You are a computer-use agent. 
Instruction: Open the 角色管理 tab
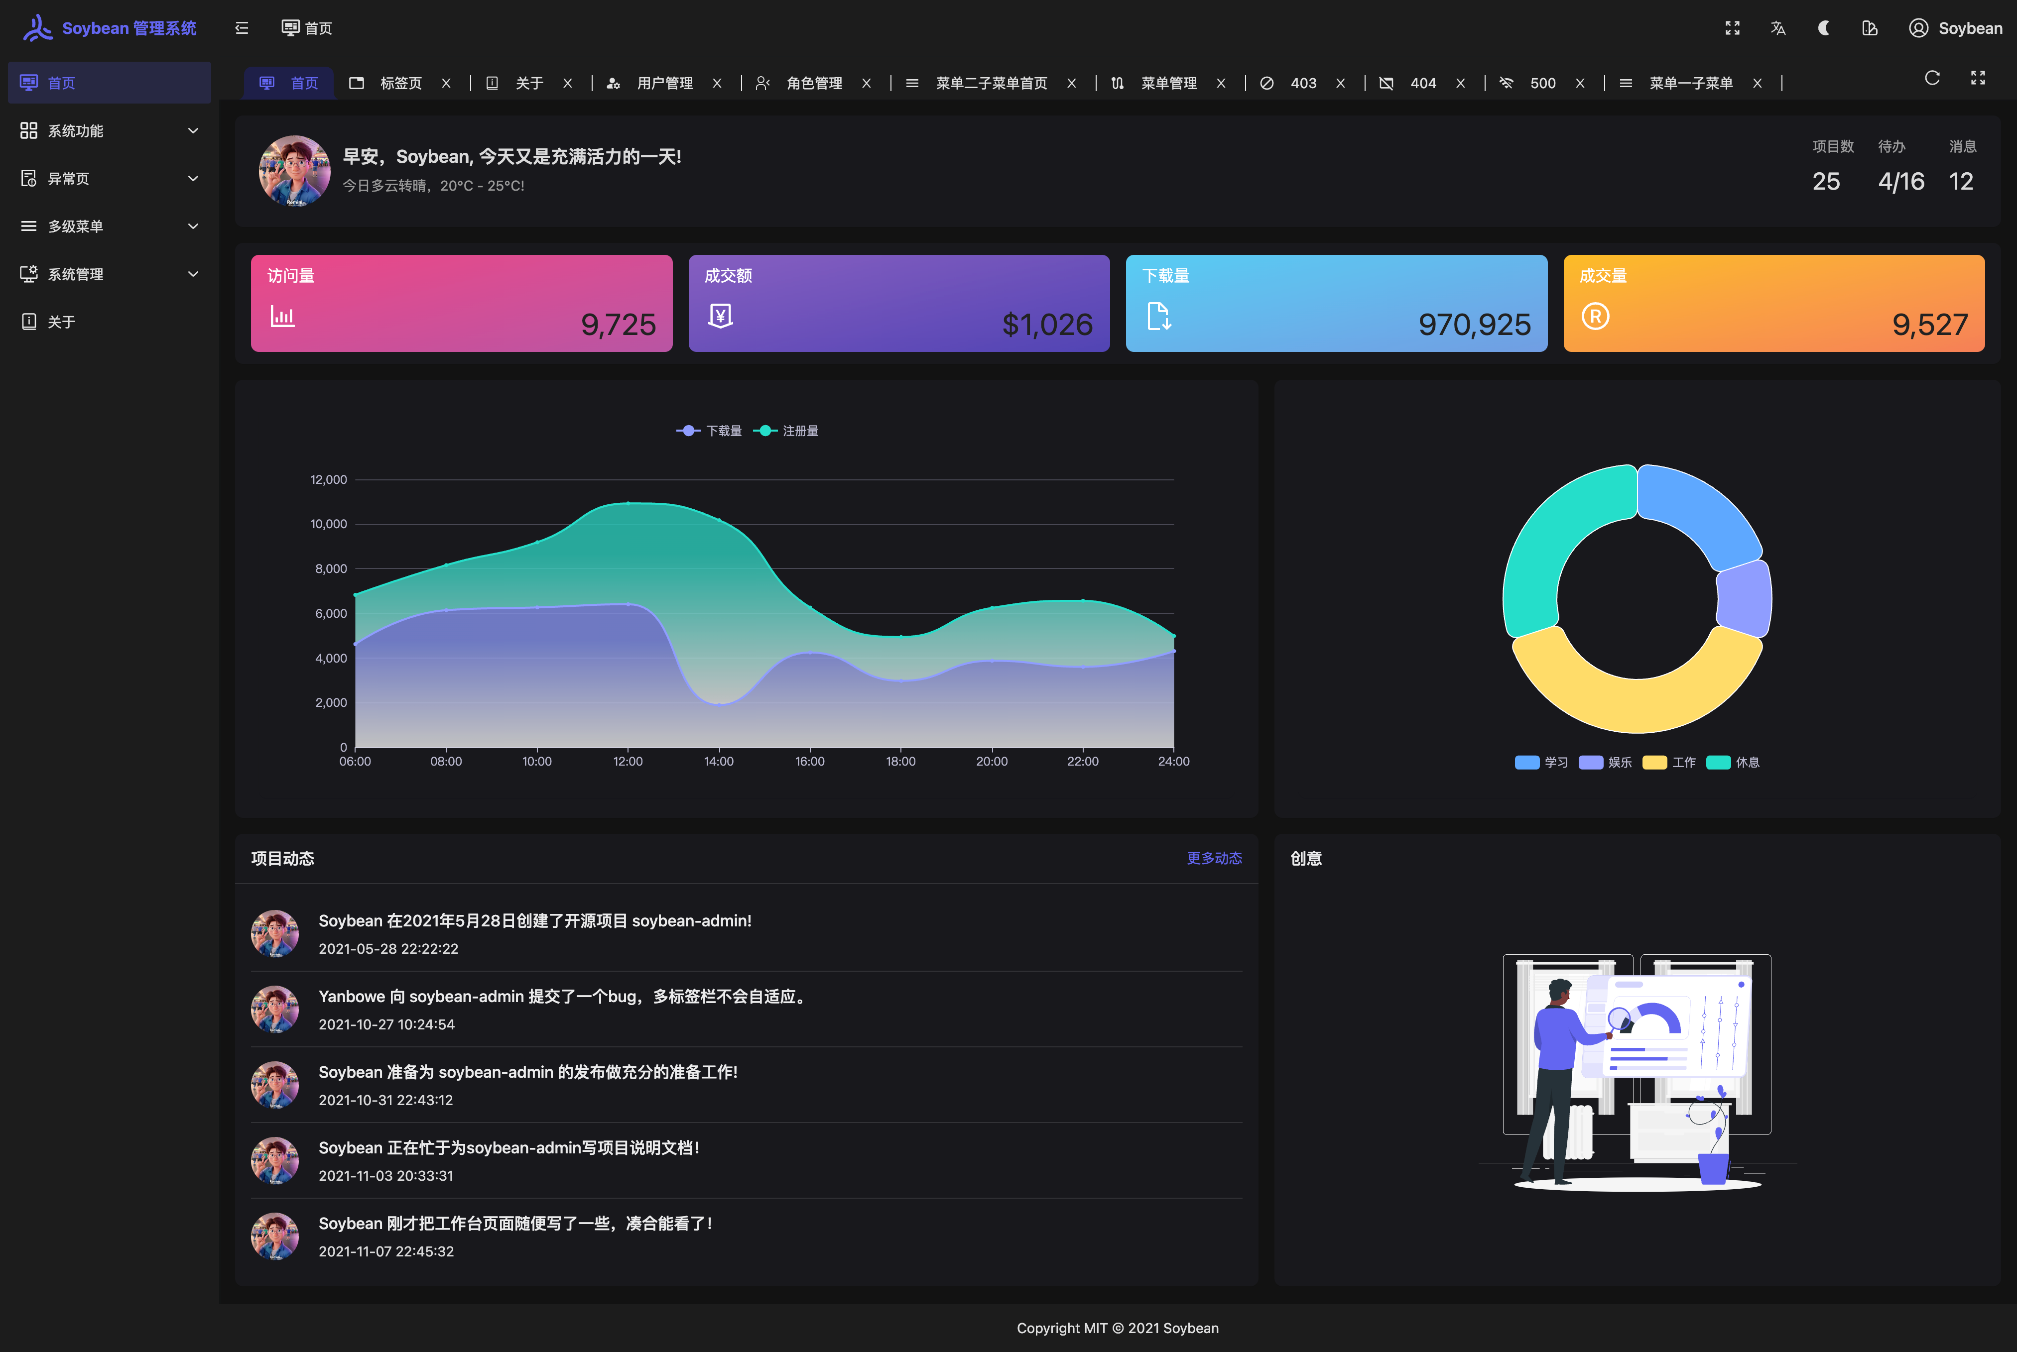(814, 83)
